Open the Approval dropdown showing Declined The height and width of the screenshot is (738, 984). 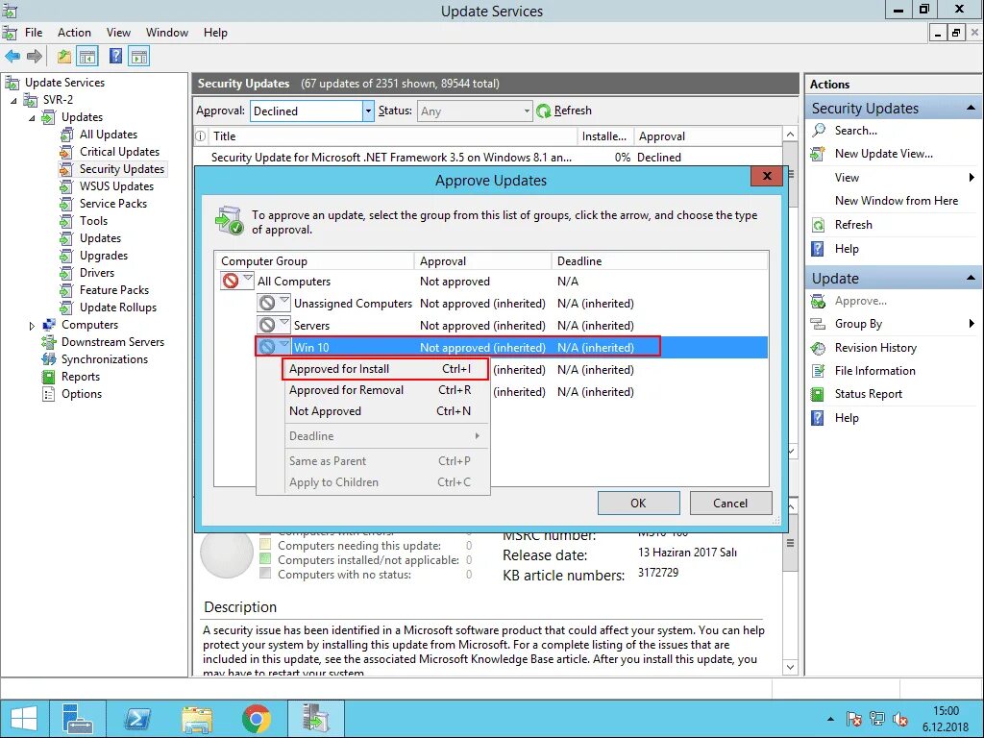coord(368,111)
